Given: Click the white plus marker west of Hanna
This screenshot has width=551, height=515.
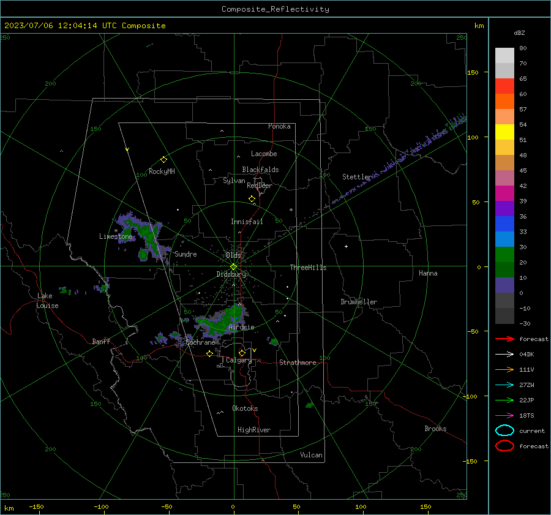Looking at the screenshot, I should tap(346, 246).
